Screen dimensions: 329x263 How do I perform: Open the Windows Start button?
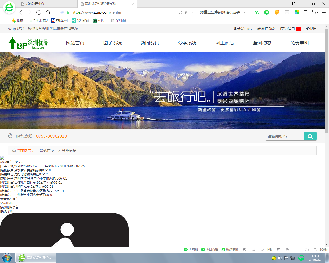[7, 258]
